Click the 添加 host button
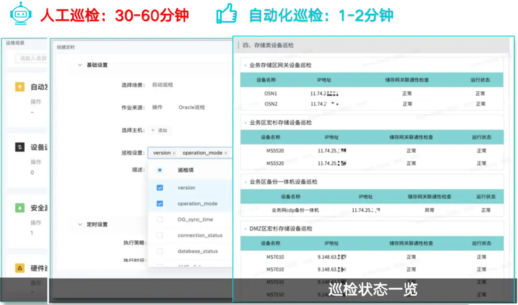The height and width of the screenshot is (305, 518). tap(159, 130)
